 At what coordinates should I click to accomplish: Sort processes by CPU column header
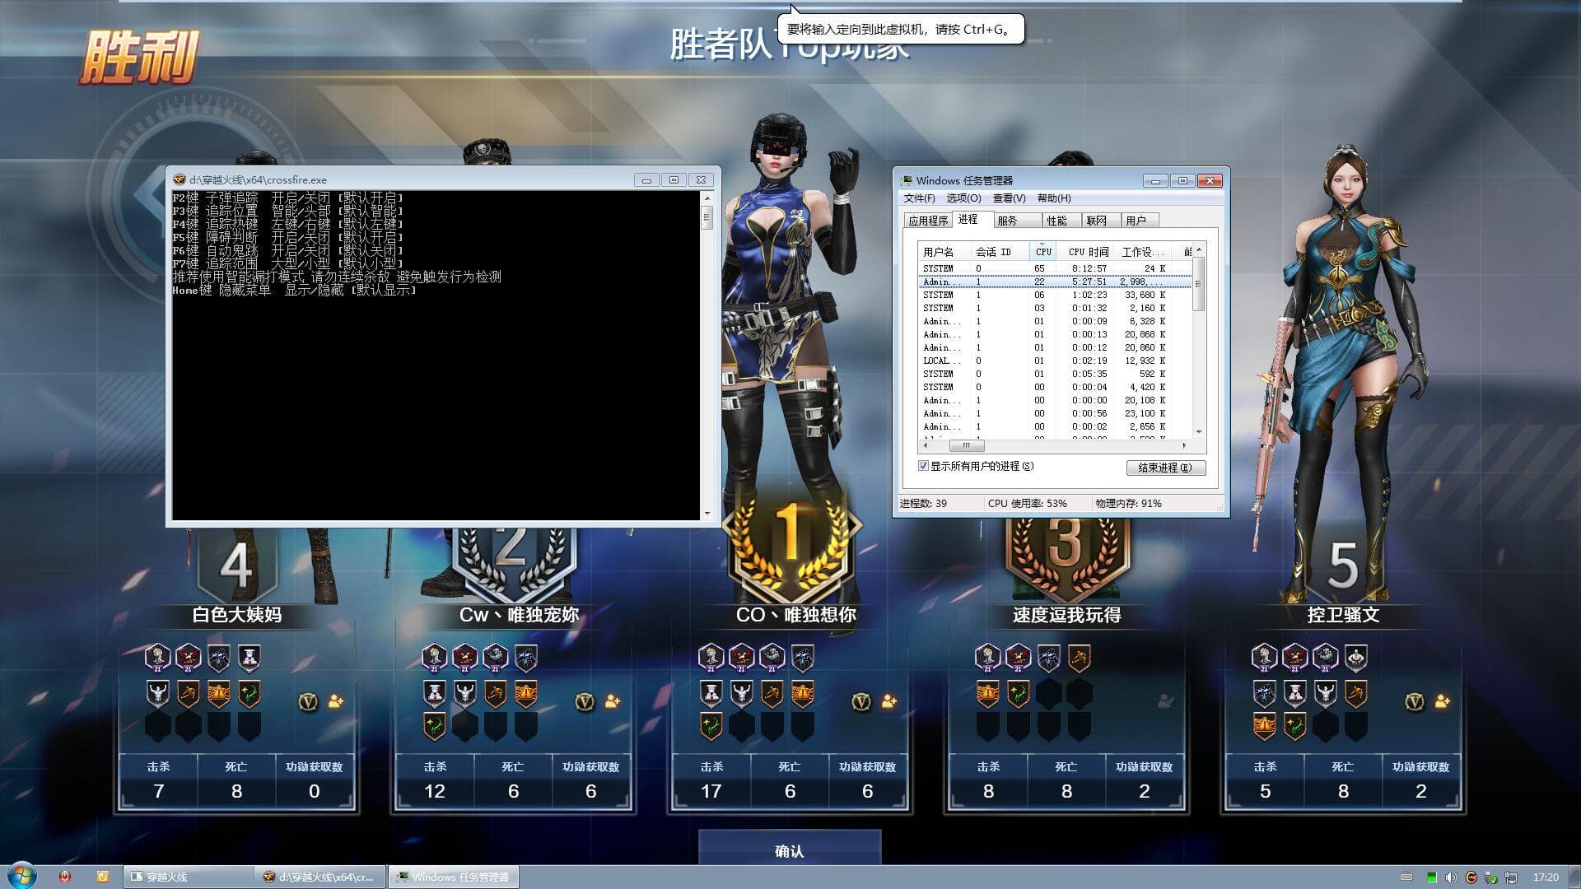click(1042, 252)
